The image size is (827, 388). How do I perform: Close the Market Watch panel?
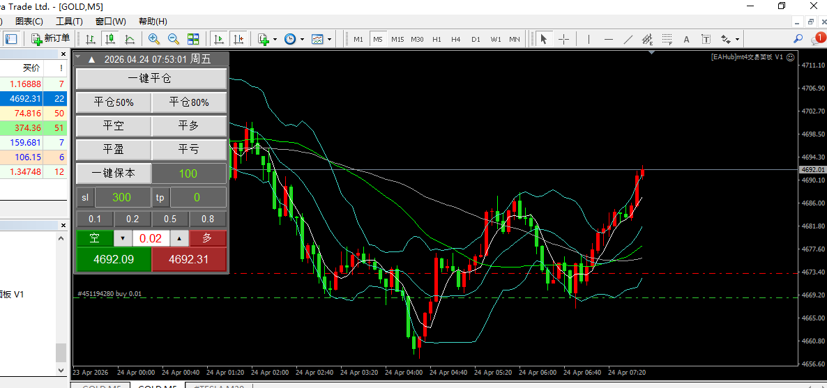coord(63,54)
